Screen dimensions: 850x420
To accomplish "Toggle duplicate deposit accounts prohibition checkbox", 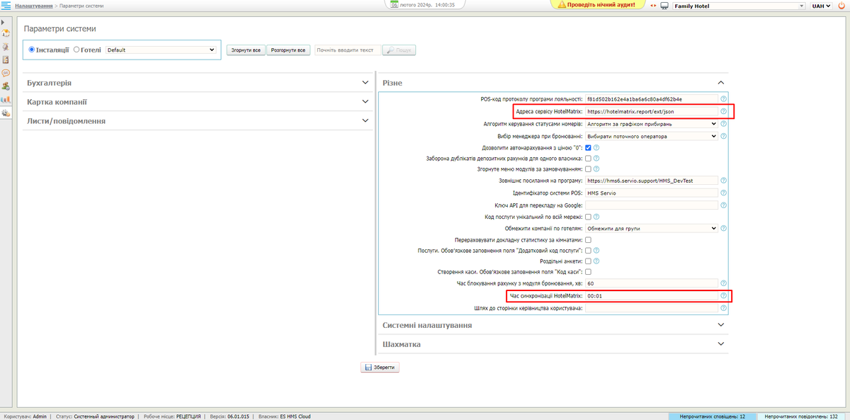I will pos(588,159).
